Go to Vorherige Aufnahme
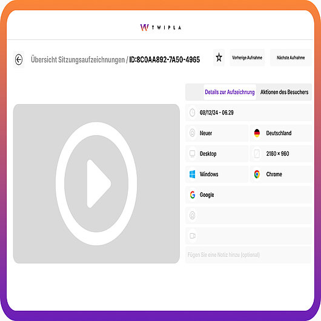This screenshot has height=321, width=321. [247, 58]
